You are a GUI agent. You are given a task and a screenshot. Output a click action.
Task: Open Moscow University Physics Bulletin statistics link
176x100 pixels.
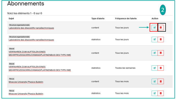[26, 94]
